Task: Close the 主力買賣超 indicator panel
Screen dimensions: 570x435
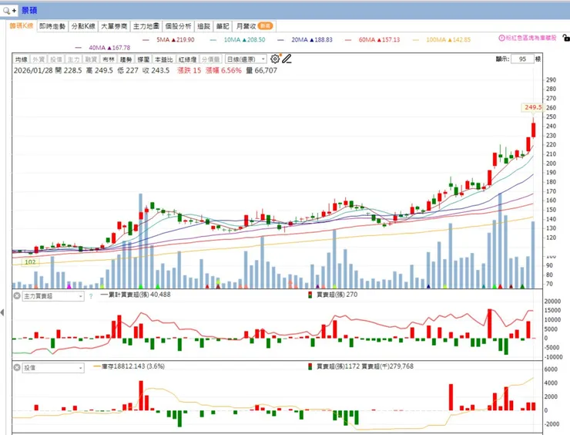Action: [17, 296]
